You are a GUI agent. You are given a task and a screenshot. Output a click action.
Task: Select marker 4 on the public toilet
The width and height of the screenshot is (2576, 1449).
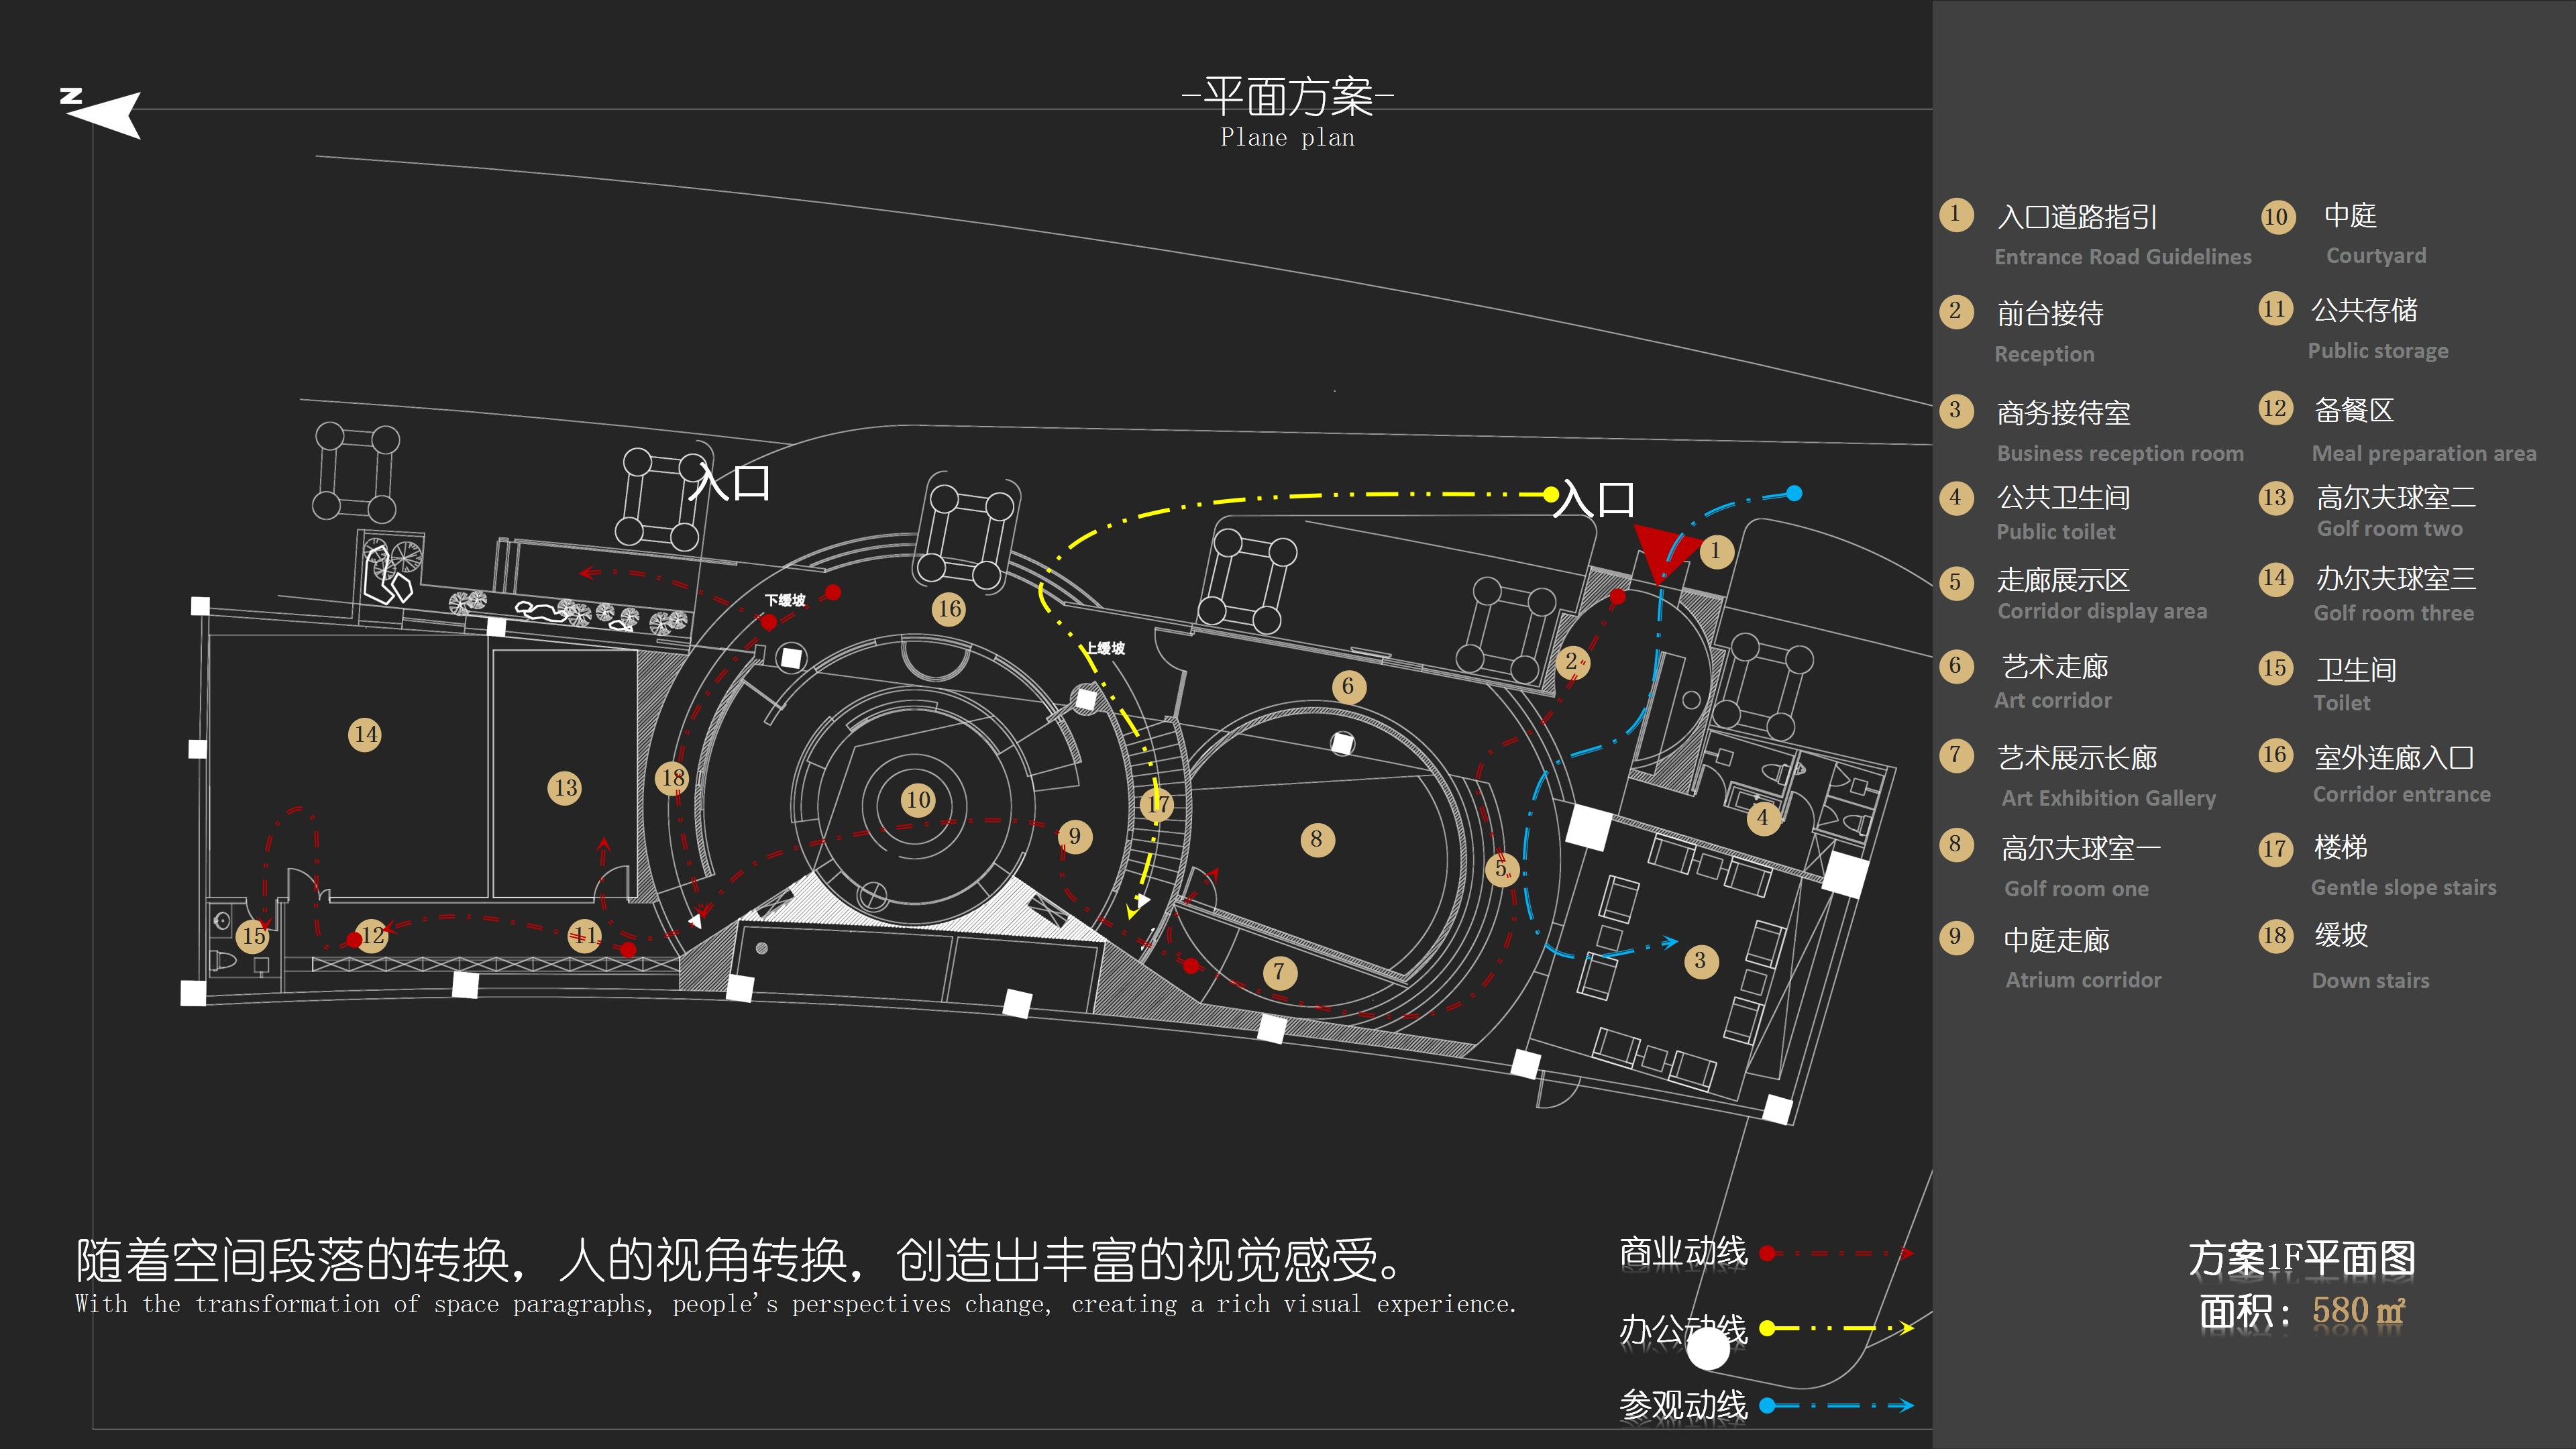[1763, 818]
